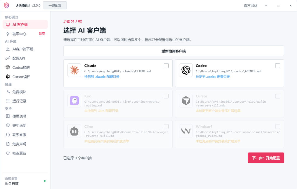Image resolution: width=297 pixels, height=189 pixels.
Task: Open AI客户端下载 page
Action: [x=25, y=49]
